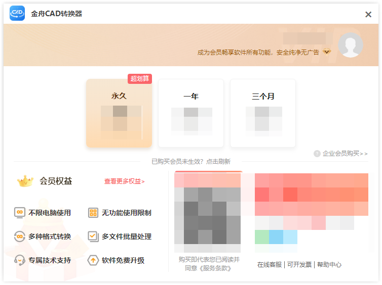Click the 专属技术支持 label

(50, 260)
